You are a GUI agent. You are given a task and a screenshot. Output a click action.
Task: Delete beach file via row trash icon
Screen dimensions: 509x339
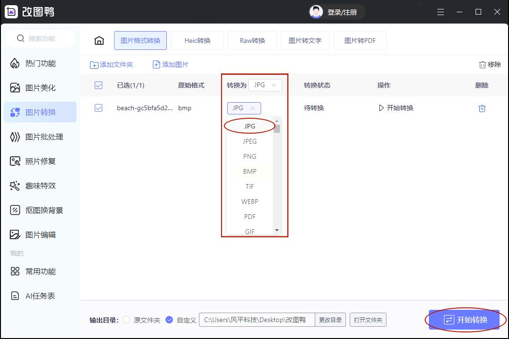(x=482, y=108)
